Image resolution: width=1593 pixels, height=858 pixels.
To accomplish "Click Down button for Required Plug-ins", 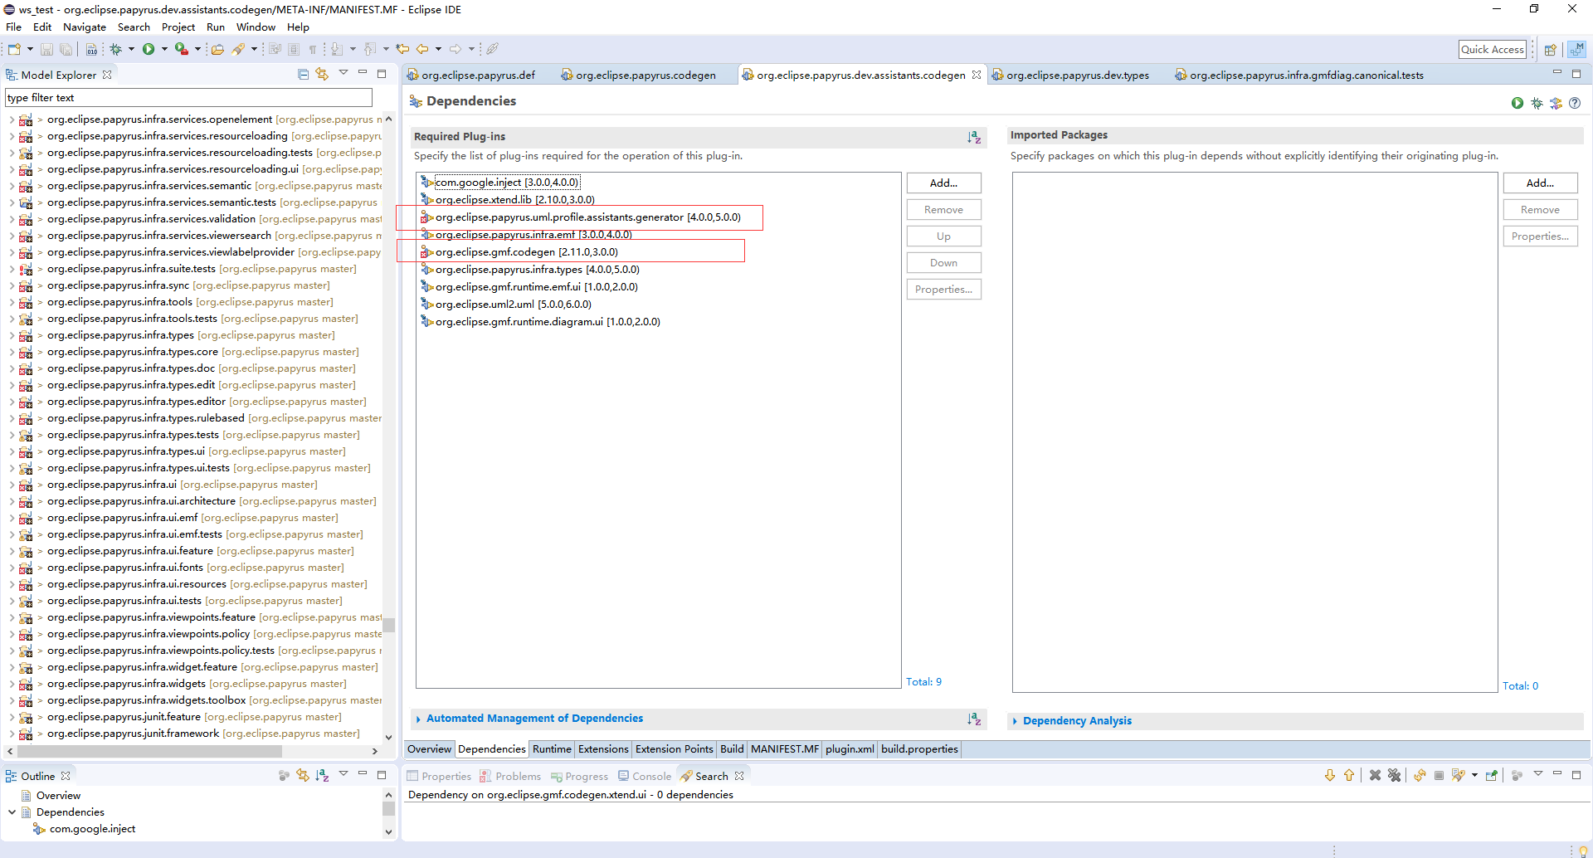I will pyautogui.click(x=944, y=262).
